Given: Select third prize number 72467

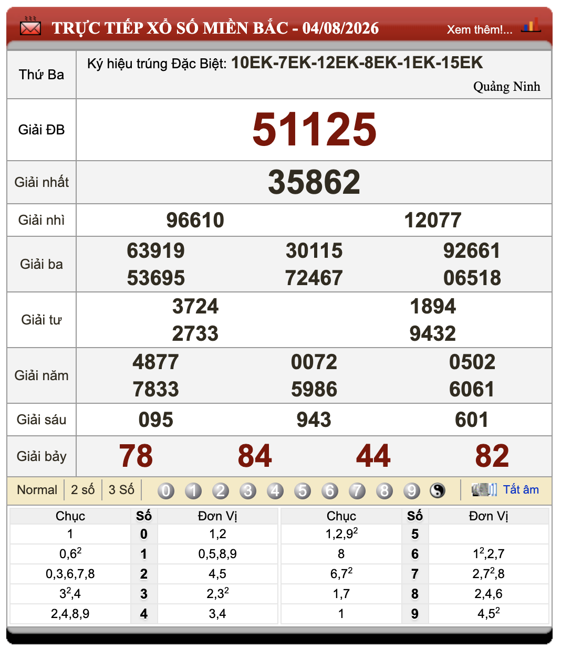Looking at the screenshot, I should click(314, 278).
